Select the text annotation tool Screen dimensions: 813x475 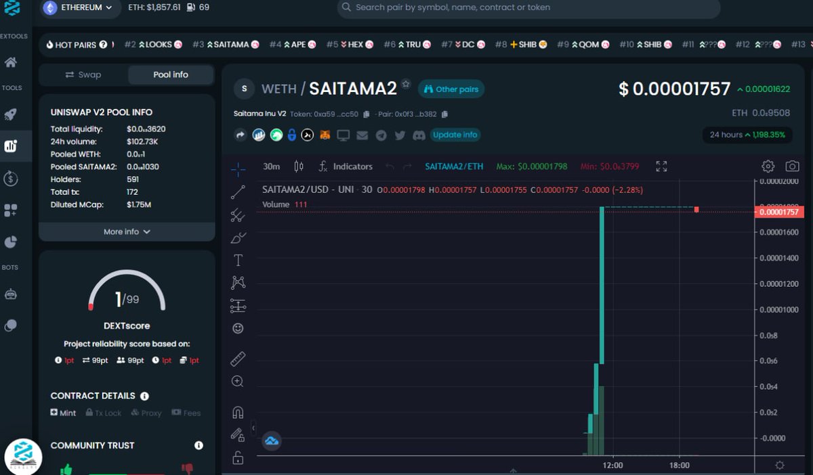pos(237,259)
